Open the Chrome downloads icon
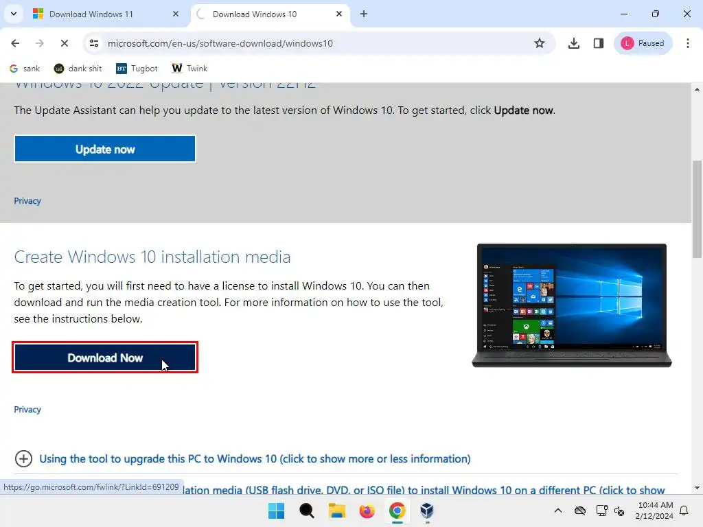Screen dimensions: 703x527 coord(574,43)
